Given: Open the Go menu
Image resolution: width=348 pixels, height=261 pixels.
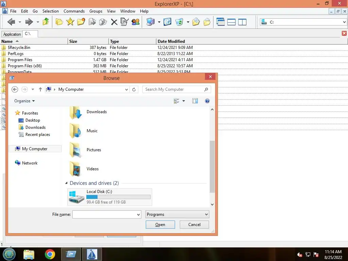Looking at the screenshot, I should coord(35,11).
